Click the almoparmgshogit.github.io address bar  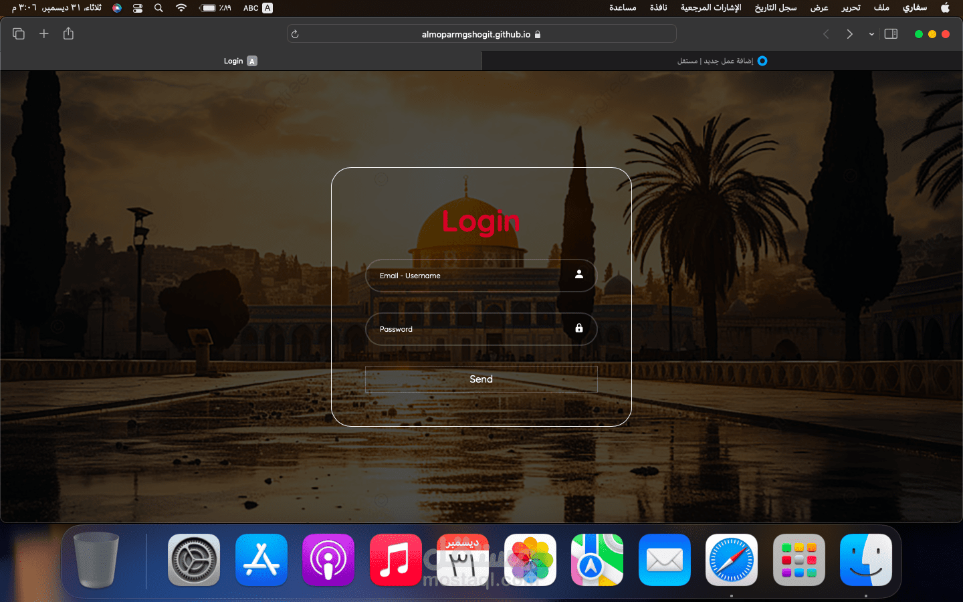tap(481, 34)
